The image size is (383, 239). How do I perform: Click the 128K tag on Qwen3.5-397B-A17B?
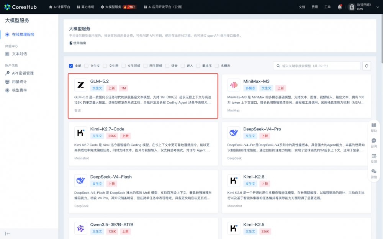pos(112,231)
